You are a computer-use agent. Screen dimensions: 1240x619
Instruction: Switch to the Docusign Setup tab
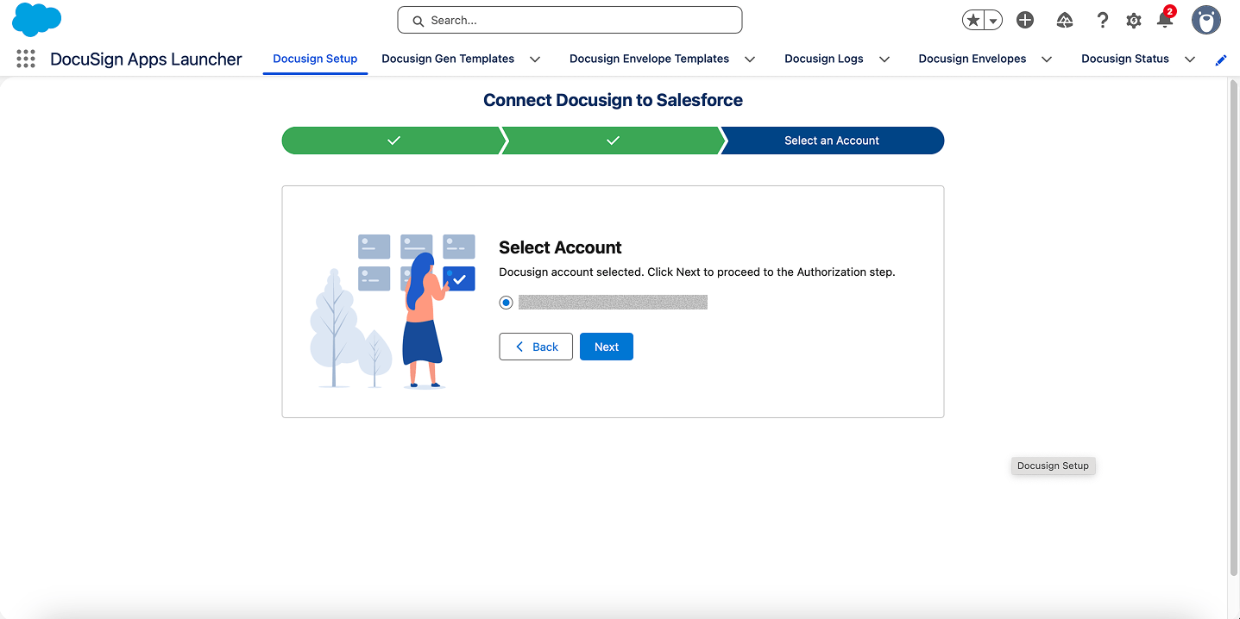pyautogui.click(x=315, y=59)
